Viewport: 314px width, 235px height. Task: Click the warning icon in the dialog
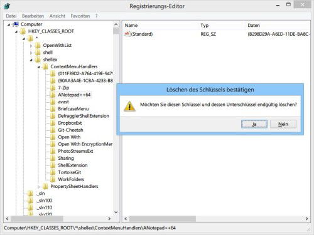[129, 106]
